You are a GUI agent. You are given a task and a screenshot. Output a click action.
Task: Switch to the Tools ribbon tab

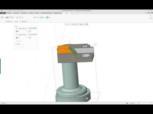pyautogui.click(x=31, y=13)
